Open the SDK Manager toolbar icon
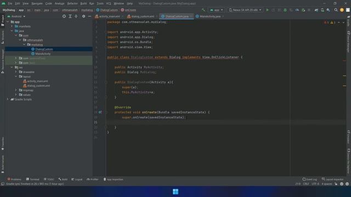This screenshot has height=197, width=351. click(x=328, y=10)
